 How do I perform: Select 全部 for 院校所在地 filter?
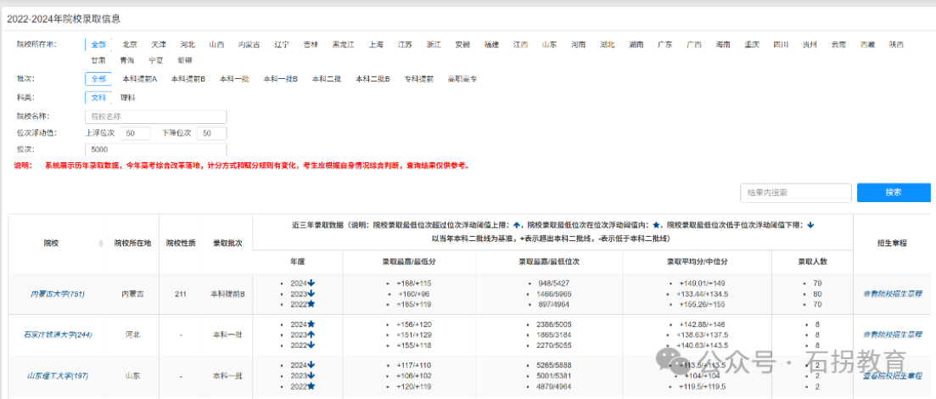coord(98,45)
